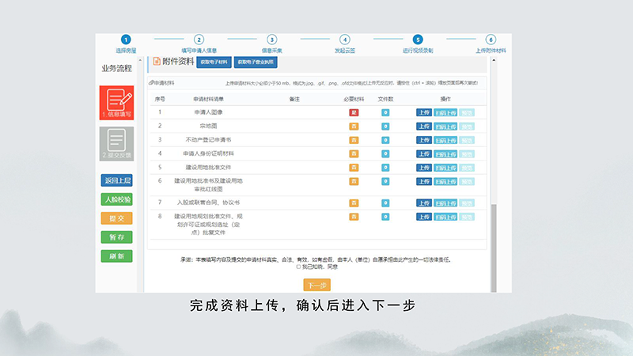Click the green 暂存 sidebar button
Screen dimensions: 633x356
tap(116, 237)
